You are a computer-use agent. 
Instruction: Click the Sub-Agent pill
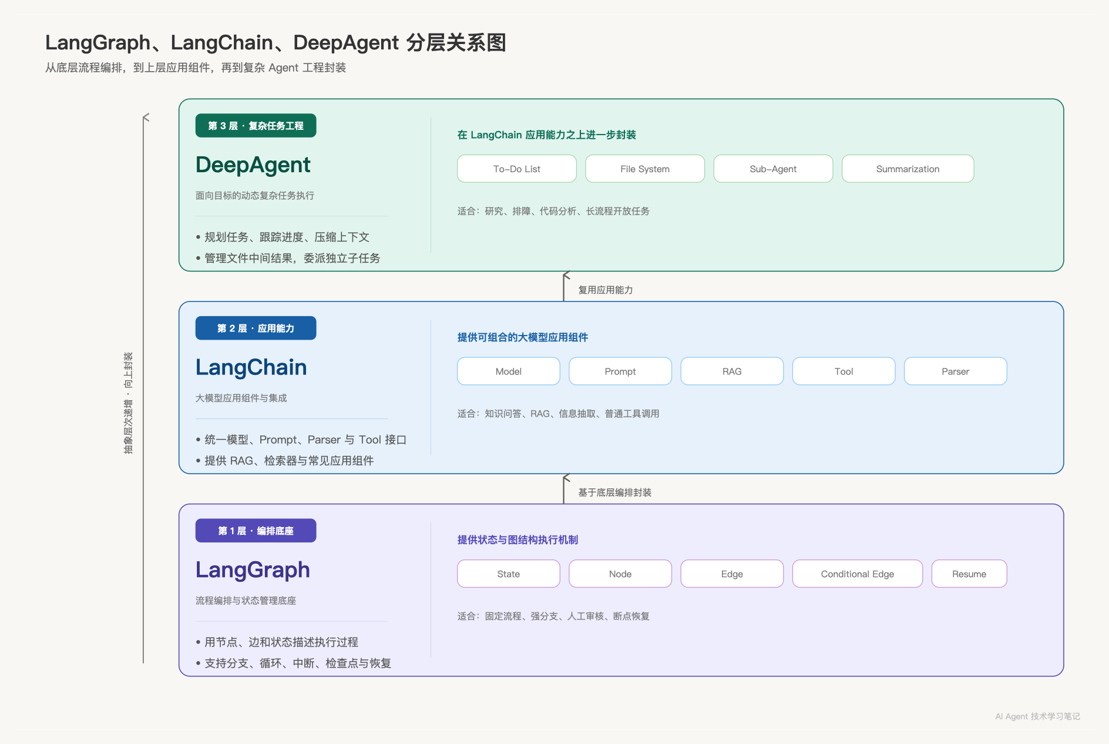[x=773, y=169]
